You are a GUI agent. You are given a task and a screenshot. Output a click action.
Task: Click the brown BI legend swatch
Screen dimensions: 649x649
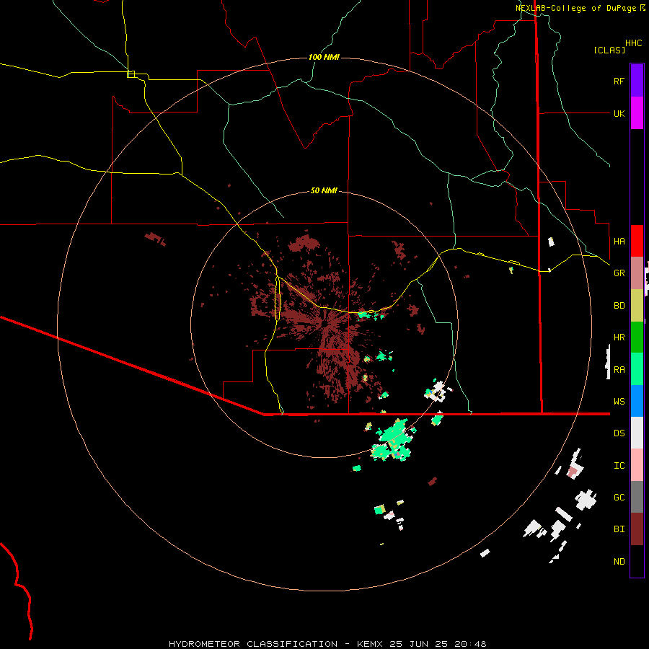coord(637,529)
